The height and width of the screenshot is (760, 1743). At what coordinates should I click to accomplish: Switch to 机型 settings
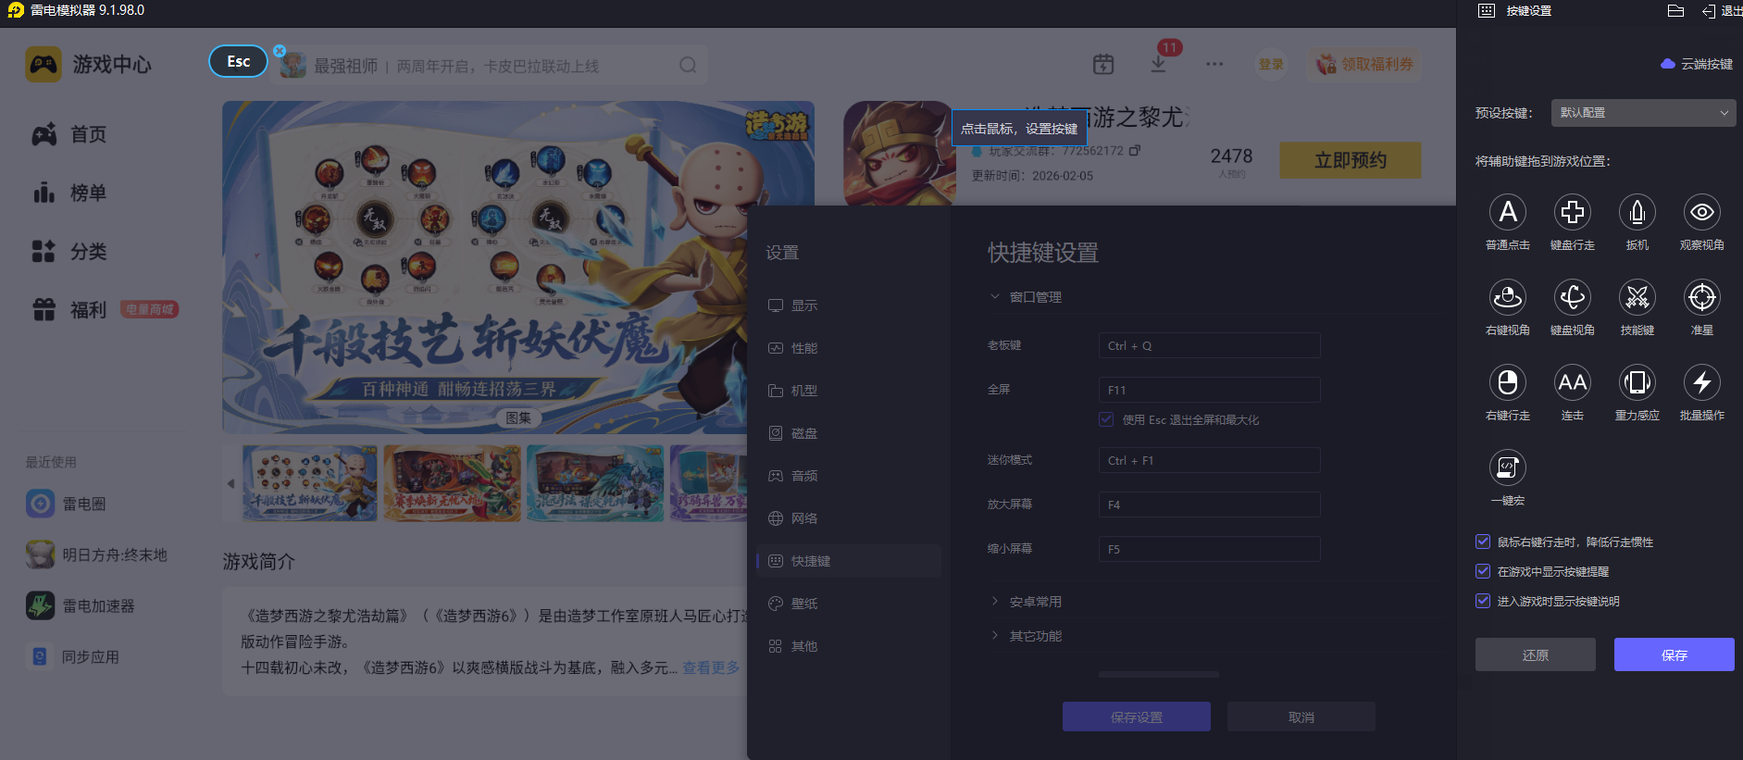coord(849,391)
